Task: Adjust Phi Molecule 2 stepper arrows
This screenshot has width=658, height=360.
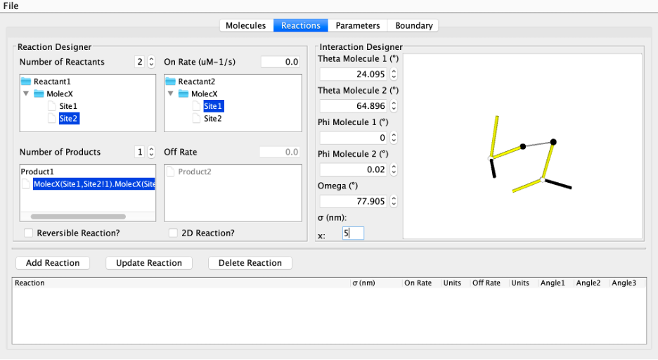Action: (394, 169)
